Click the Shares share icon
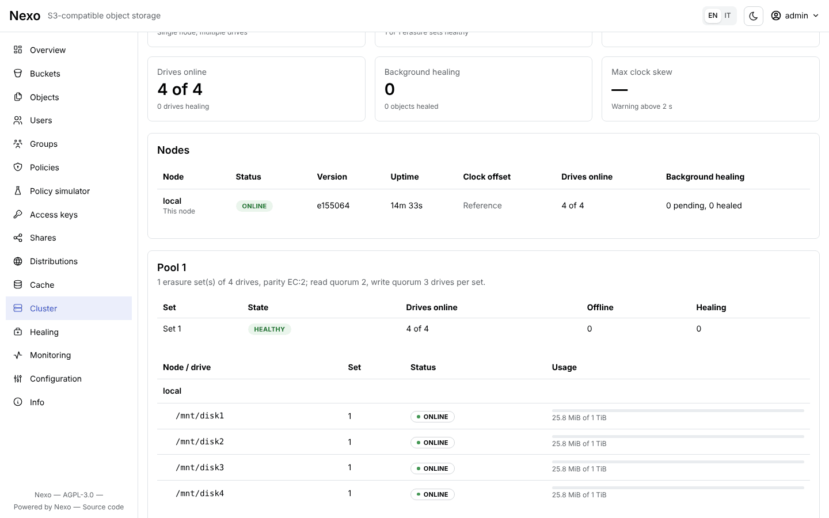Viewport: 829px width, 518px height. click(x=18, y=238)
